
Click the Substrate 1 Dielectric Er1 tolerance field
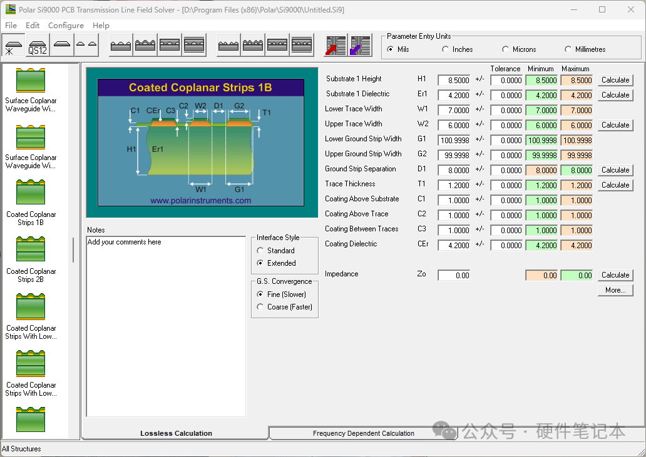click(506, 96)
